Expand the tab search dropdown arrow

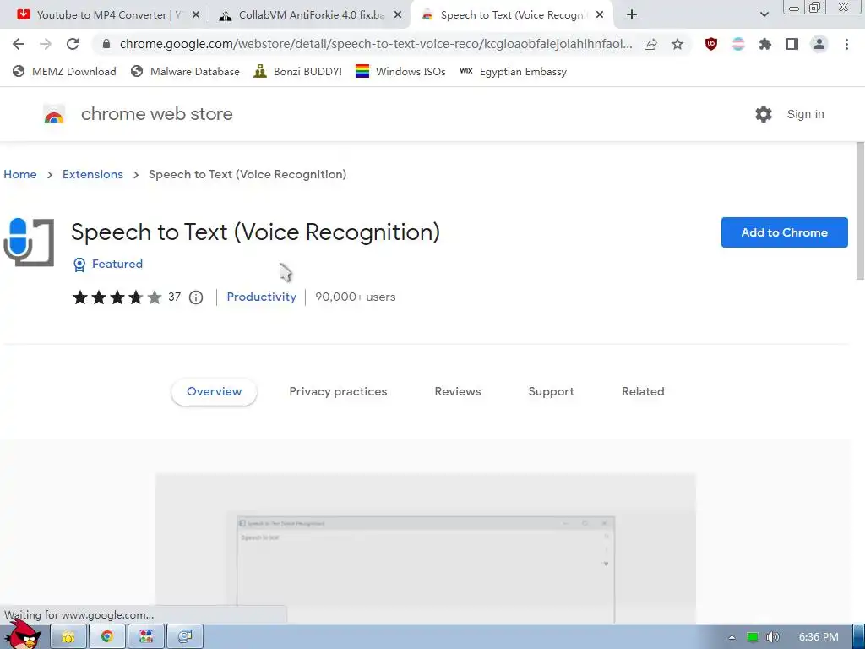tap(764, 15)
